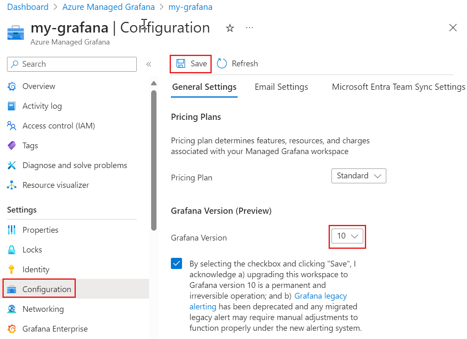The width and height of the screenshot is (467, 339).
Task: Favorite my-grafana with the star icon
Action: (x=230, y=28)
